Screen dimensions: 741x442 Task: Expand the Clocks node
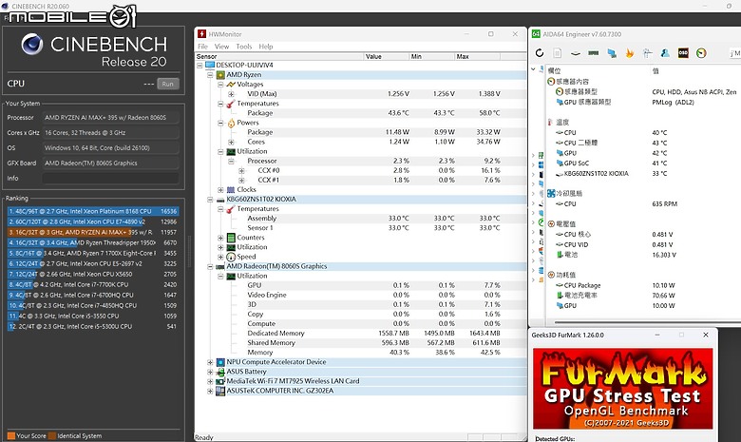click(x=220, y=189)
